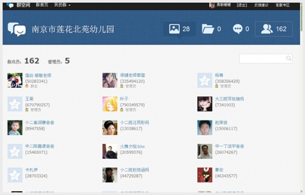Screen dimensions: 305x195
Task: Click the 退出 logout link
Action: [242, 5]
